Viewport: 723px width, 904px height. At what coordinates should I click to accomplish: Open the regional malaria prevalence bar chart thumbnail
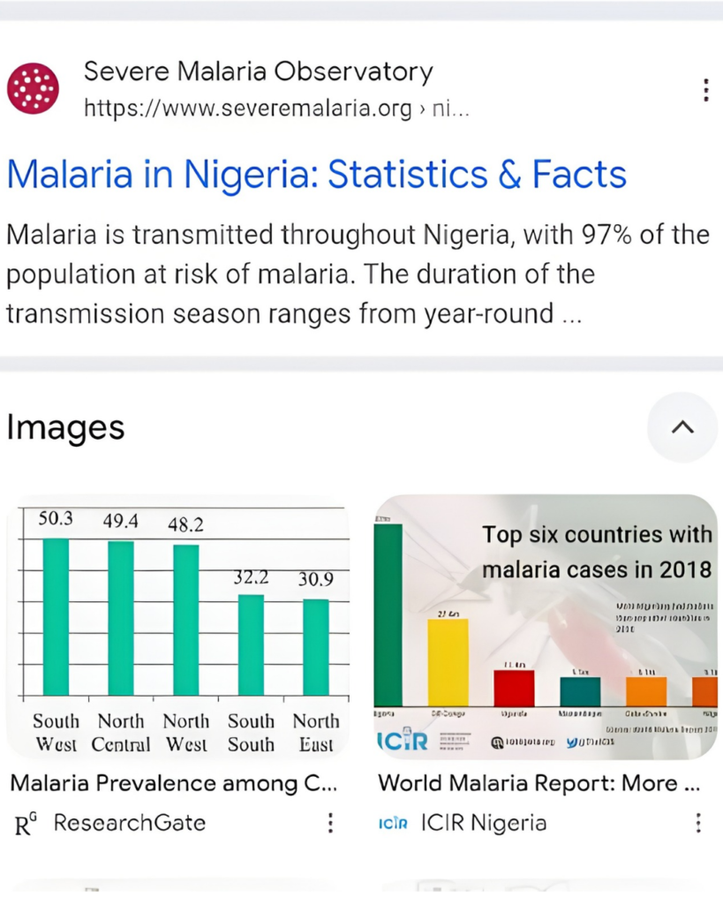coord(178,626)
